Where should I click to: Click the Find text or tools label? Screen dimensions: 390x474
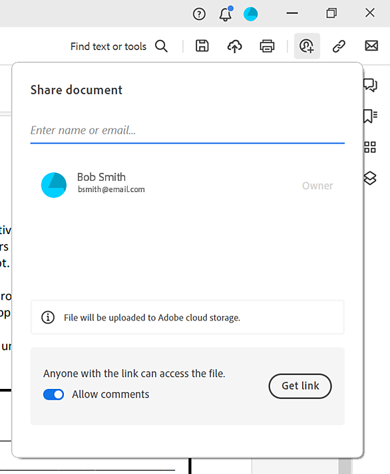click(108, 47)
